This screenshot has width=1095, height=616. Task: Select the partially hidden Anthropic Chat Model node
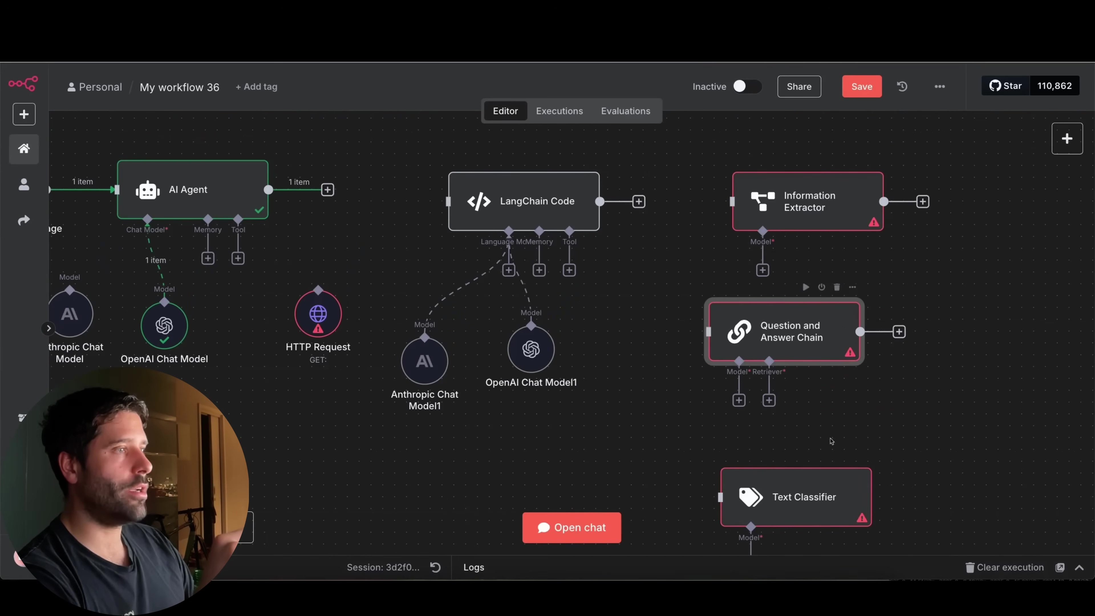tap(70, 314)
